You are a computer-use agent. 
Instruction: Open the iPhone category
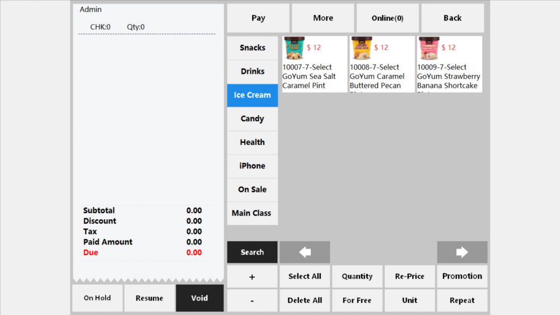[252, 166]
